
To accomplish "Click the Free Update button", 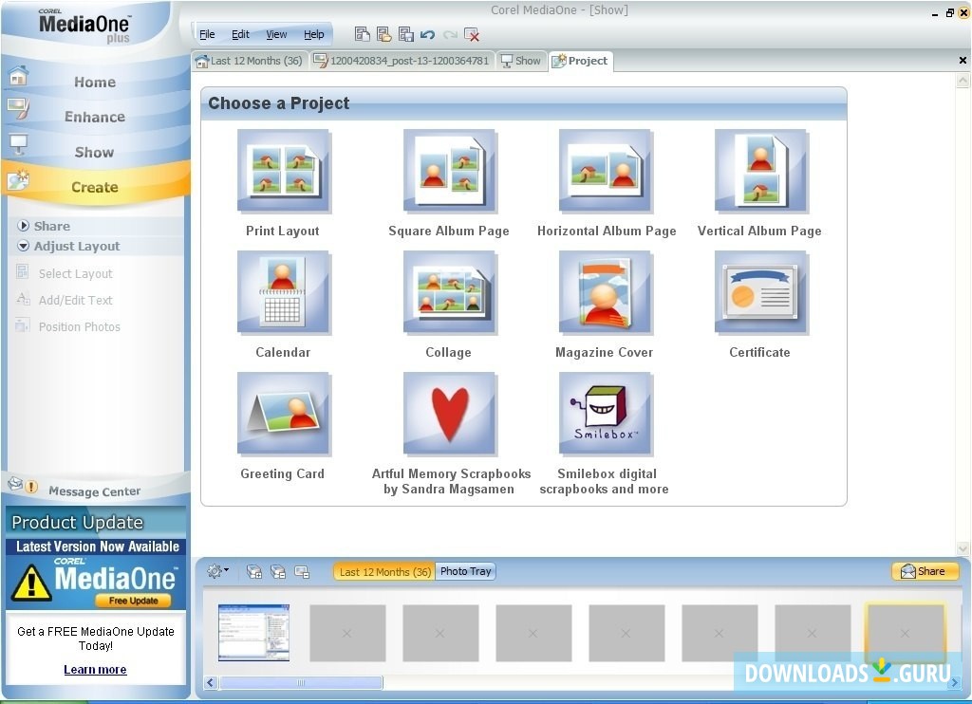I will point(134,601).
